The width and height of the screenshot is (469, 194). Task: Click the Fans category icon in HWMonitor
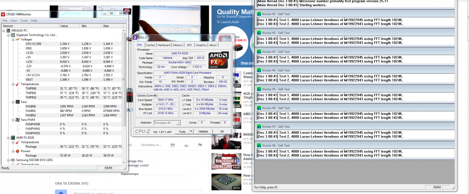(17, 102)
